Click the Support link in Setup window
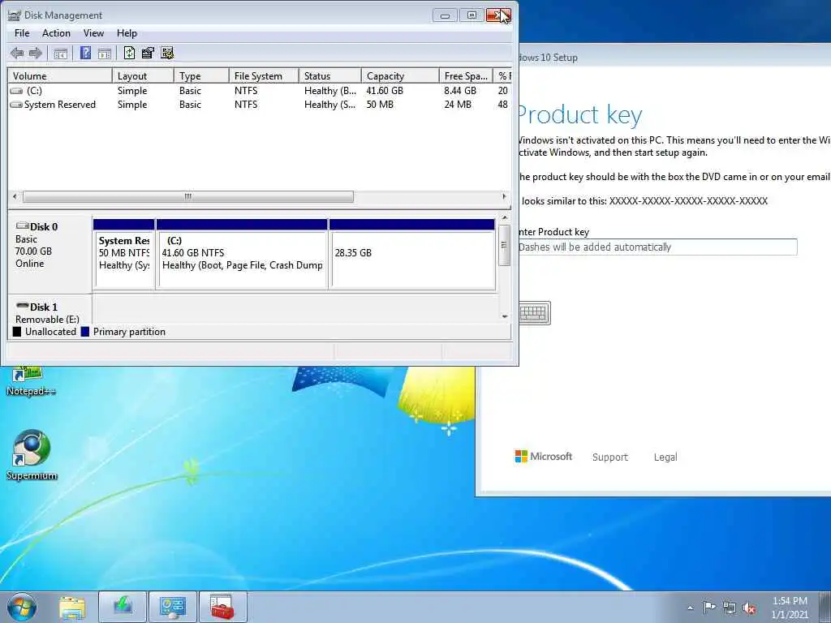 [x=610, y=458]
